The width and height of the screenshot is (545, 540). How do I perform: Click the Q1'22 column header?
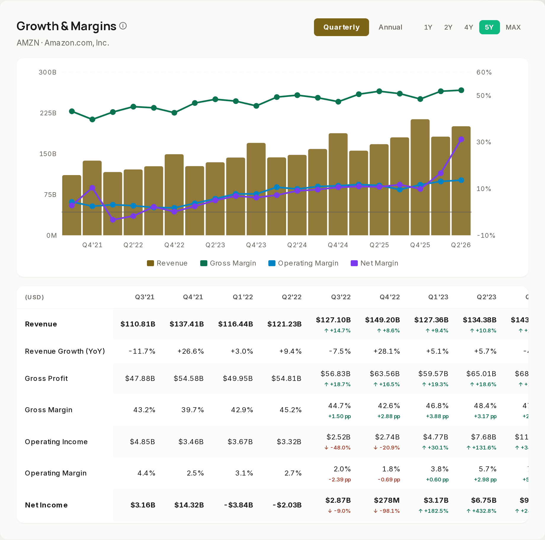coord(243,297)
